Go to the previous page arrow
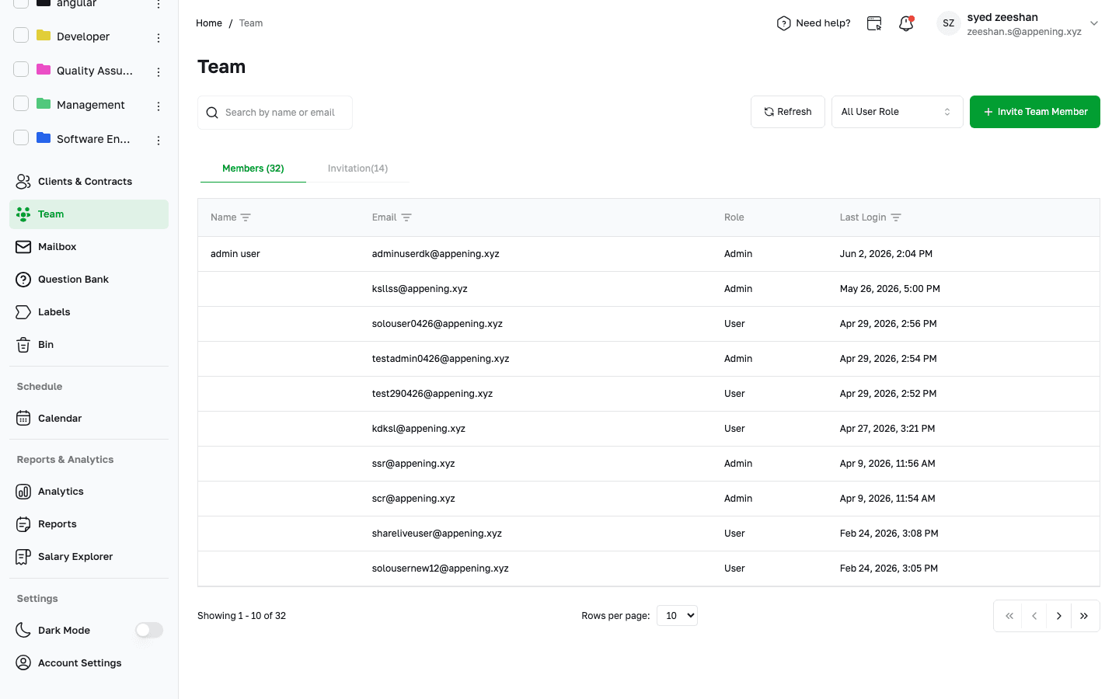The image size is (1119, 699). (x=1034, y=616)
